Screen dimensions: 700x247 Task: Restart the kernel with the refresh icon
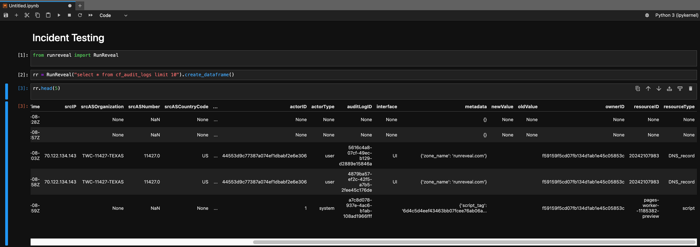tap(80, 15)
